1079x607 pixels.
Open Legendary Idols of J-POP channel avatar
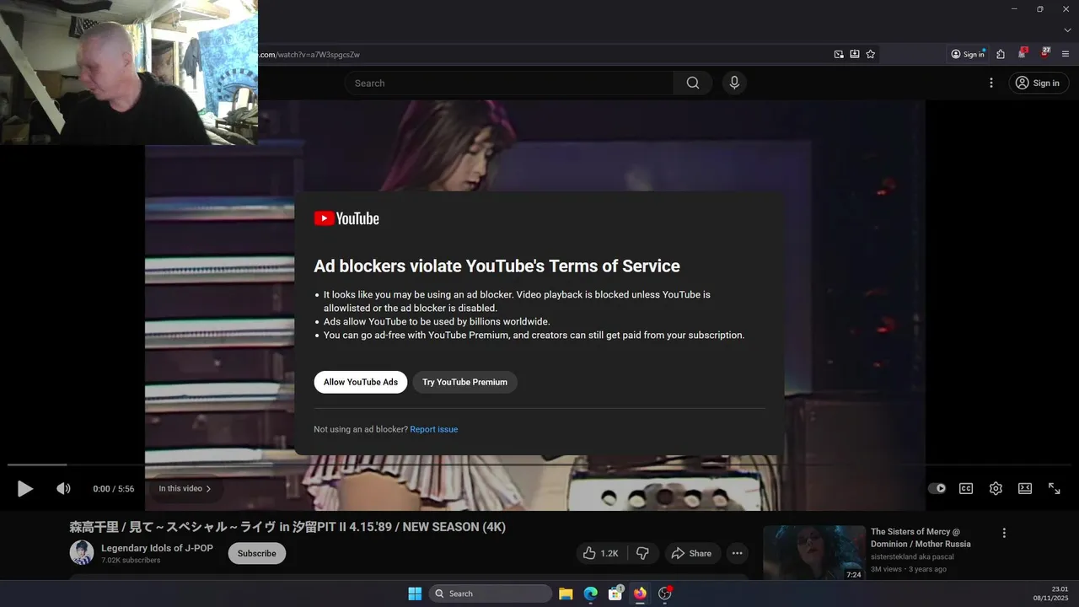pyautogui.click(x=82, y=553)
